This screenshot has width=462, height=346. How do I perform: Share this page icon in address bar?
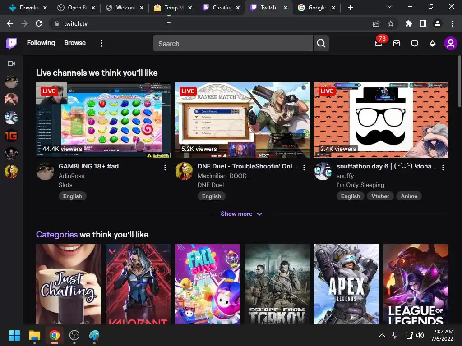click(376, 23)
